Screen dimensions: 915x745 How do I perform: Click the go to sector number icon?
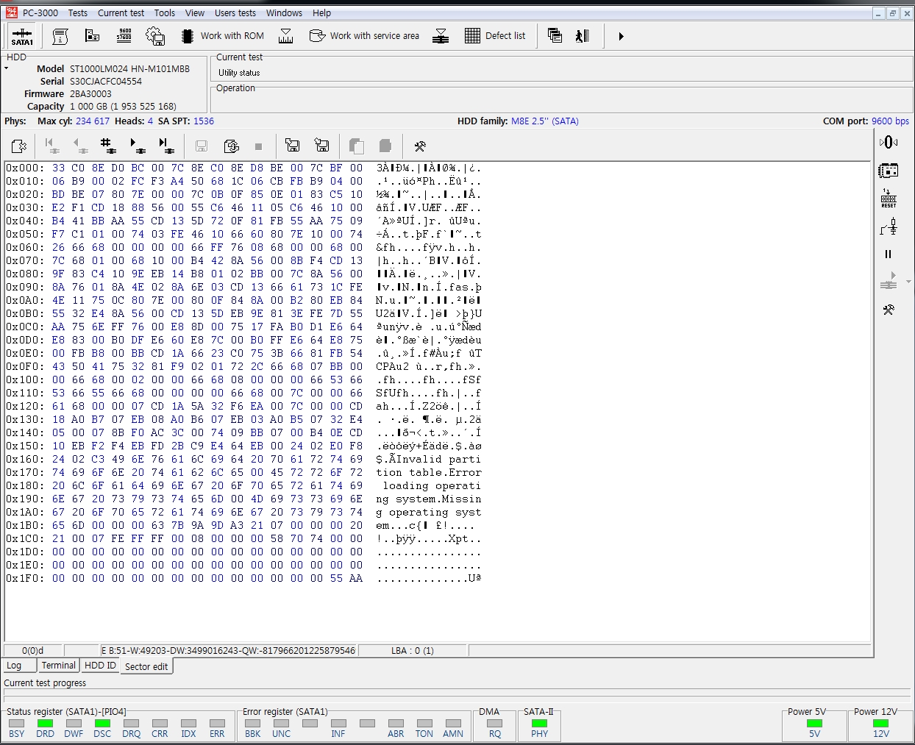107,146
